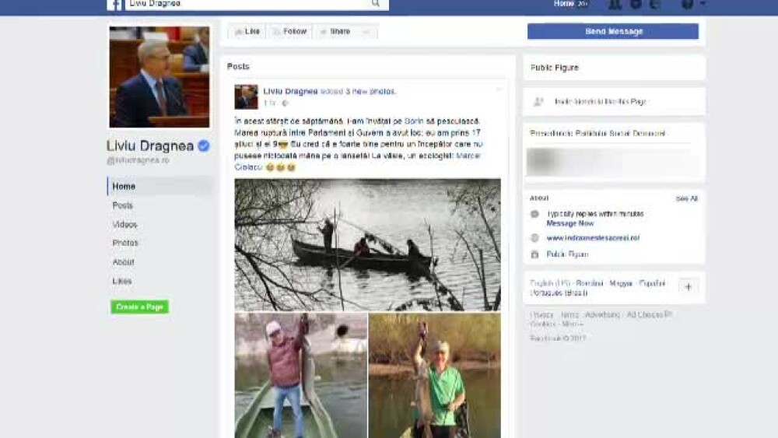Open the messages icon in top bar

click(x=635, y=4)
